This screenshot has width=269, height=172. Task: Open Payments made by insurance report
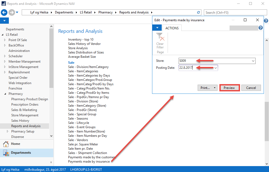pyautogui.click(x=89, y=162)
